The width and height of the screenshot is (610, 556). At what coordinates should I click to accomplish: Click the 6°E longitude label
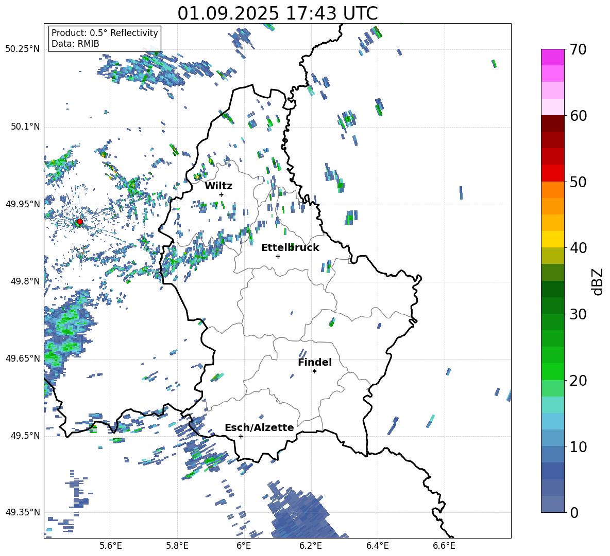click(x=244, y=546)
